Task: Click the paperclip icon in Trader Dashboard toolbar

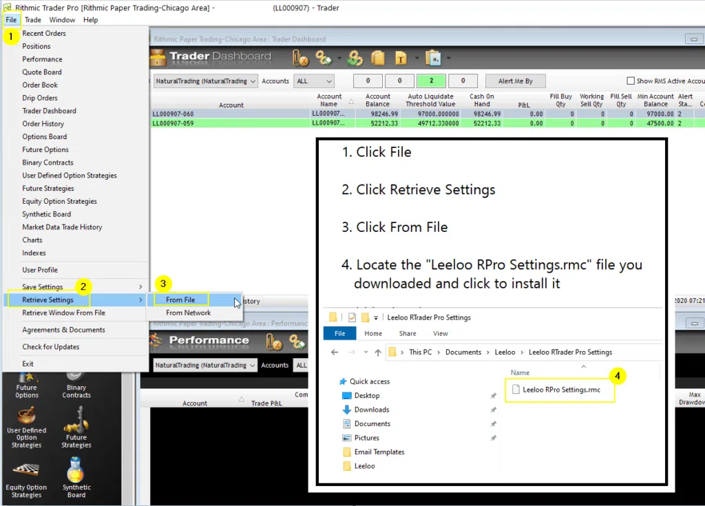Action: click(x=300, y=58)
